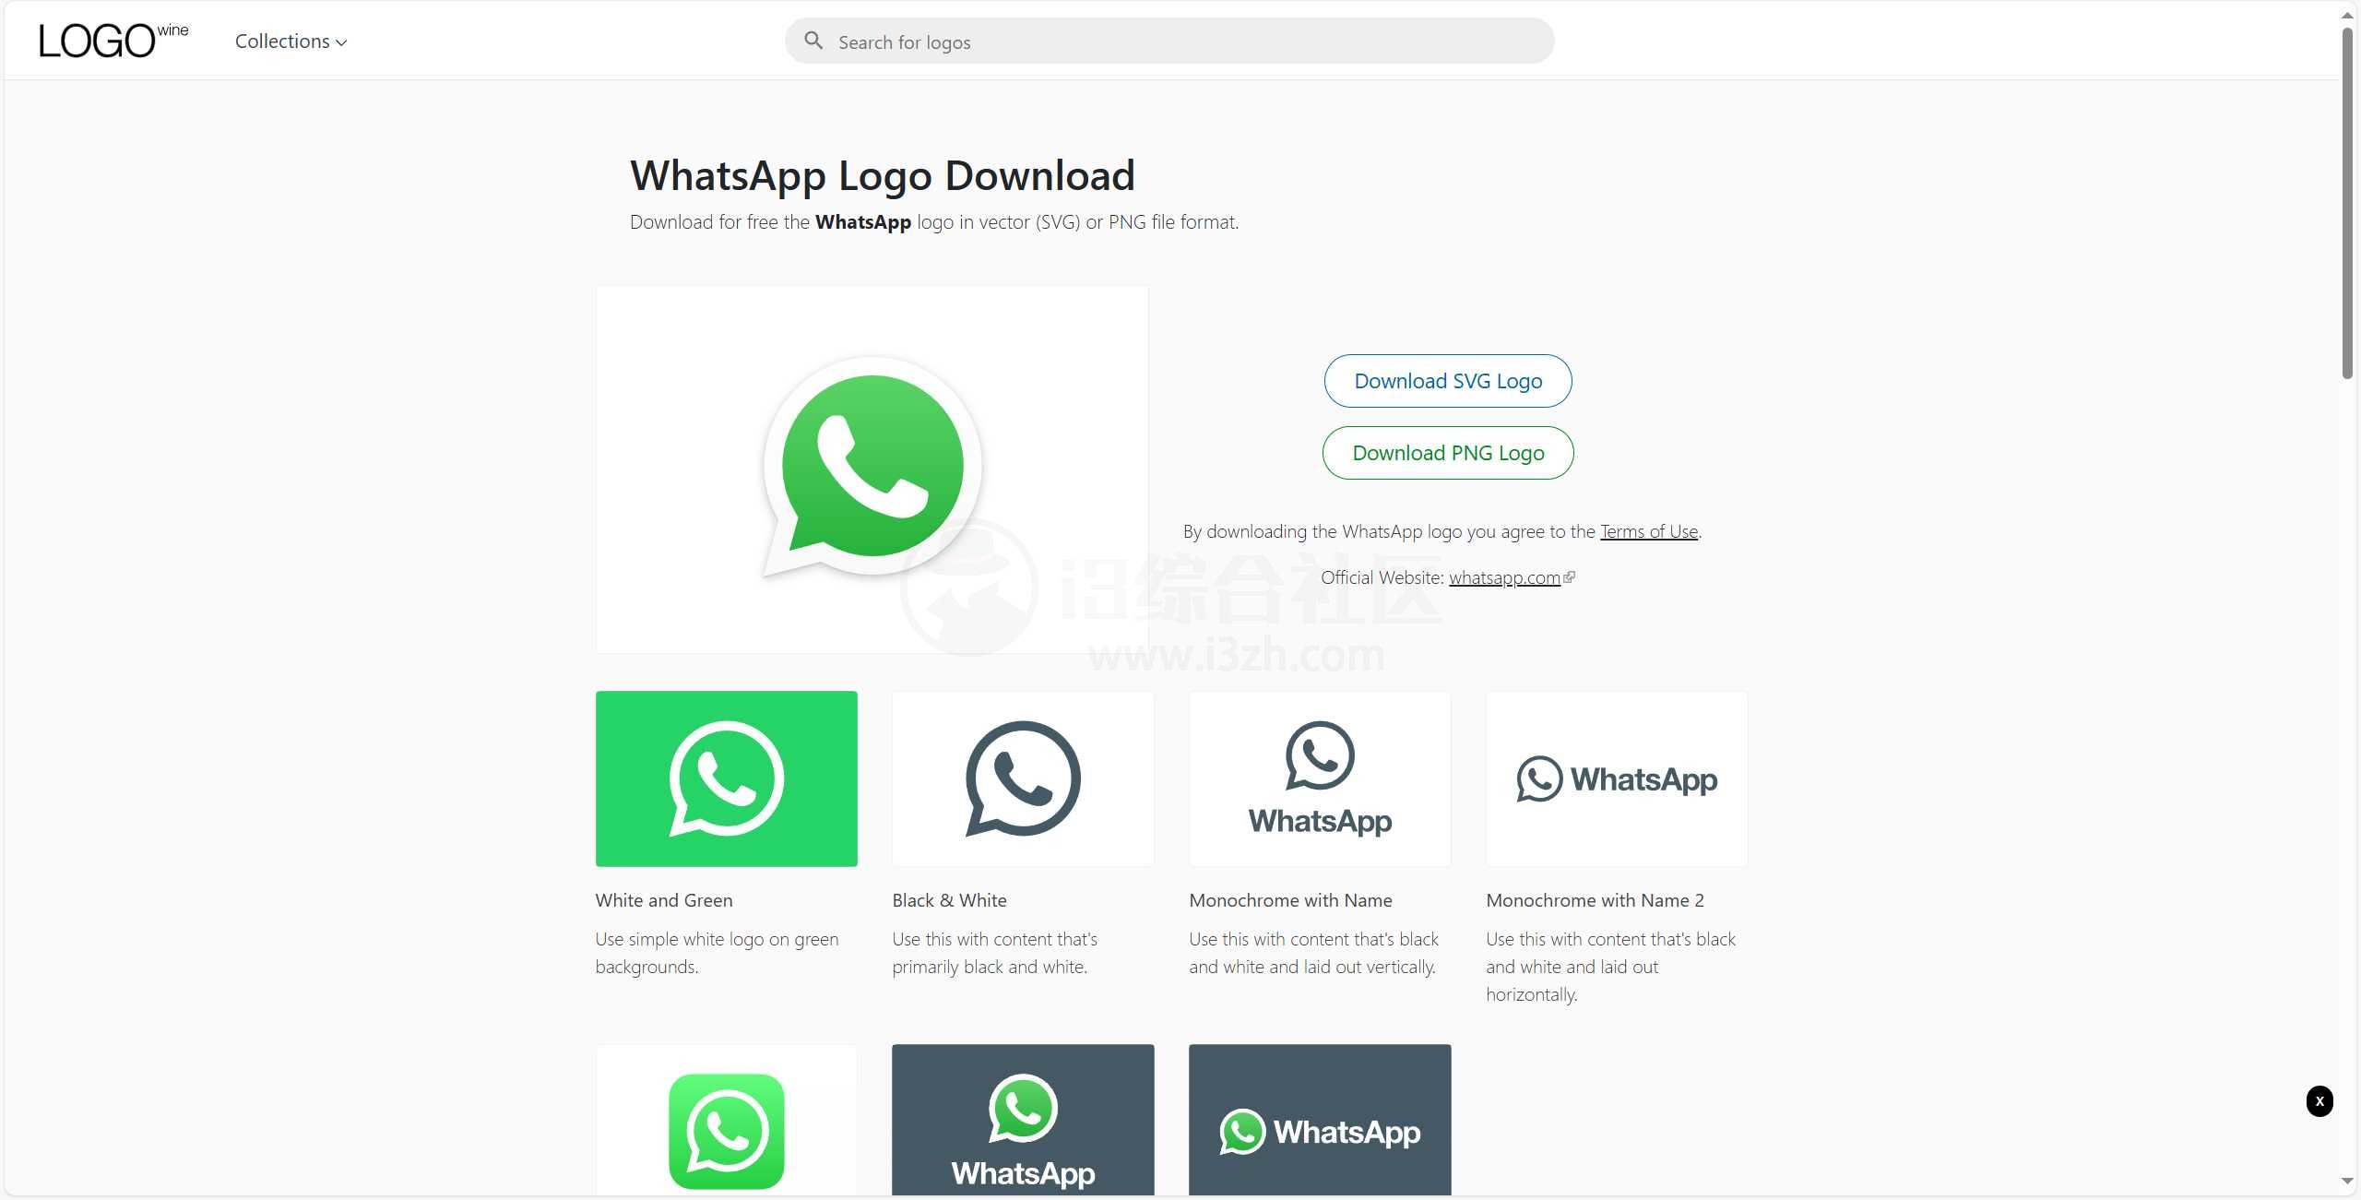Expand the Collections navigation menu
Image resolution: width=2361 pixels, height=1200 pixels.
pos(291,40)
